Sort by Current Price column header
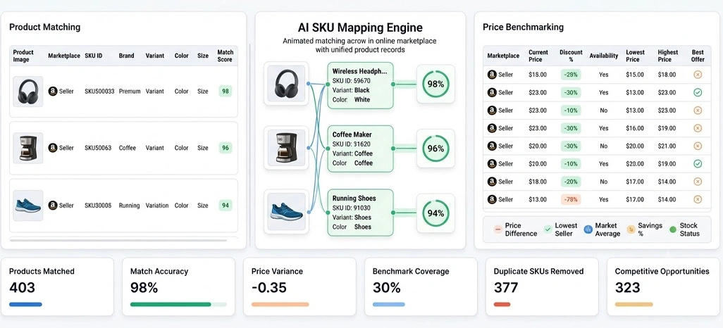The width and height of the screenshot is (723, 328). tap(538, 56)
